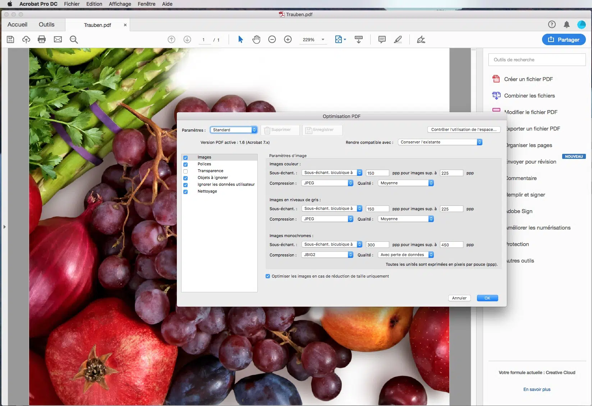The height and width of the screenshot is (406, 592).
Task: Open grayscale images Qualité Moyenne dropdown
Action: tap(406, 219)
